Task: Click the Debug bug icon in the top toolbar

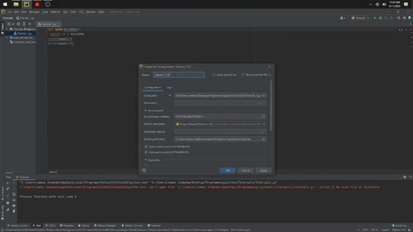Action: (x=380, y=18)
